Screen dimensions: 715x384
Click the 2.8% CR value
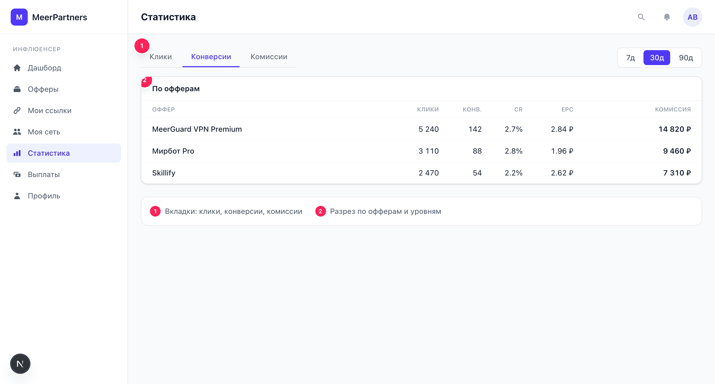tap(514, 151)
